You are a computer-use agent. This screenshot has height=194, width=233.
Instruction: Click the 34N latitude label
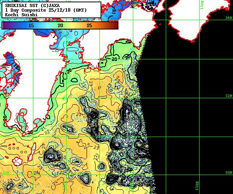coord(229,18)
